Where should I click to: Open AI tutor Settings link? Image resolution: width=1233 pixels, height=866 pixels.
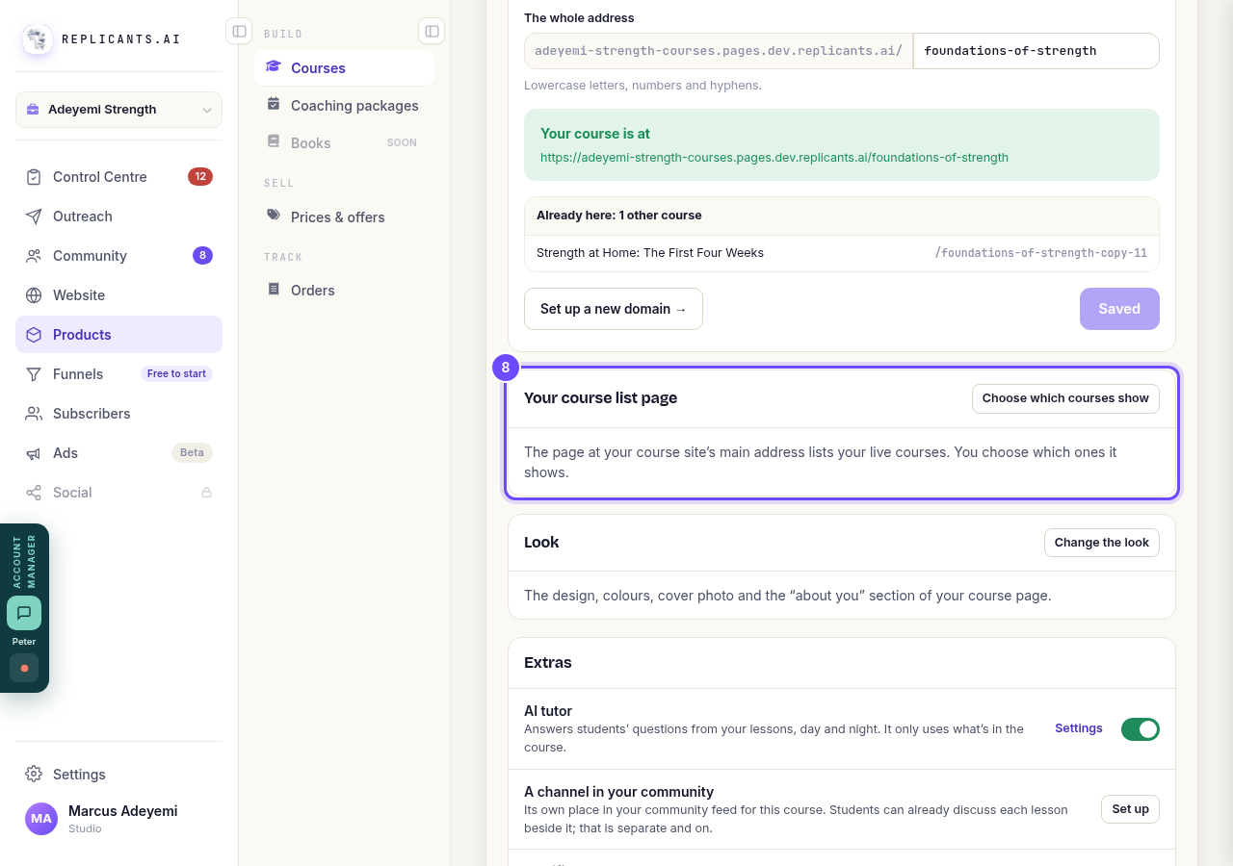point(1079,728)
